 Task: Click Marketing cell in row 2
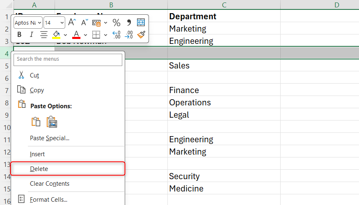[x=224, y=29]
